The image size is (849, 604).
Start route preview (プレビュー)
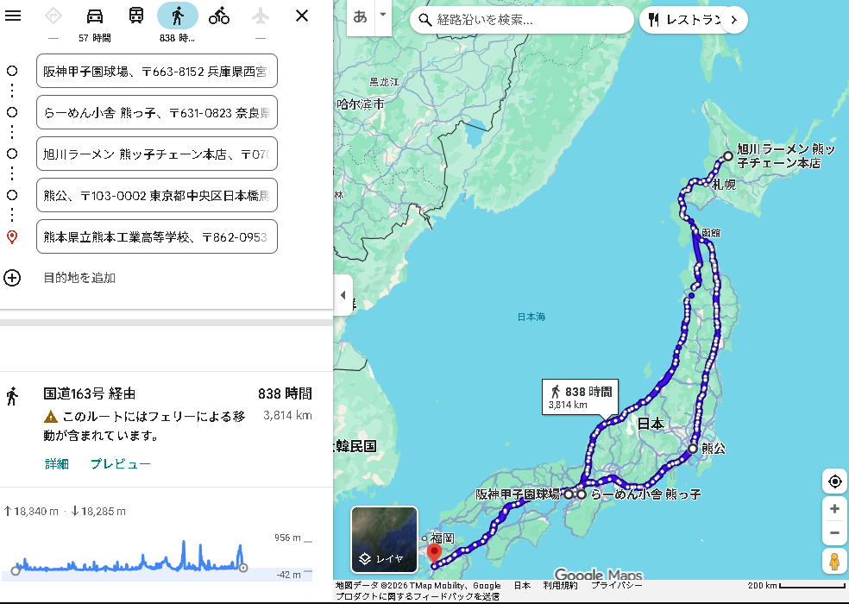tap(121, 463)
